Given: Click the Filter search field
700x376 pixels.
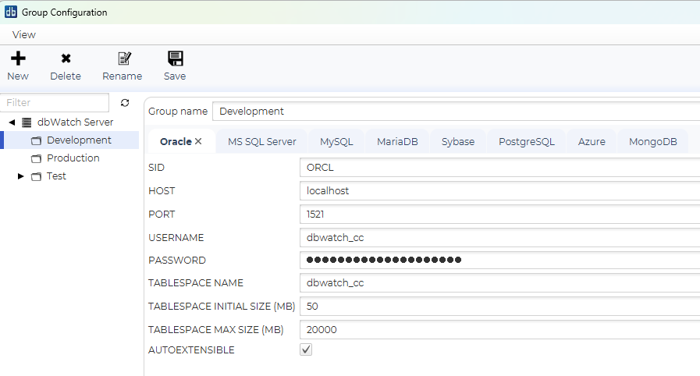Looking at the screenshot, I should [x=56, y=103].
